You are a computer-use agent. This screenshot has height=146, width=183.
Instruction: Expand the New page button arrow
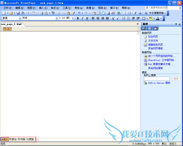pyautogui.click(x=7, y=13)
